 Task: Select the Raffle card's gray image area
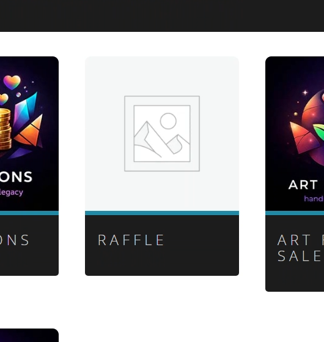tap(162, 134)
